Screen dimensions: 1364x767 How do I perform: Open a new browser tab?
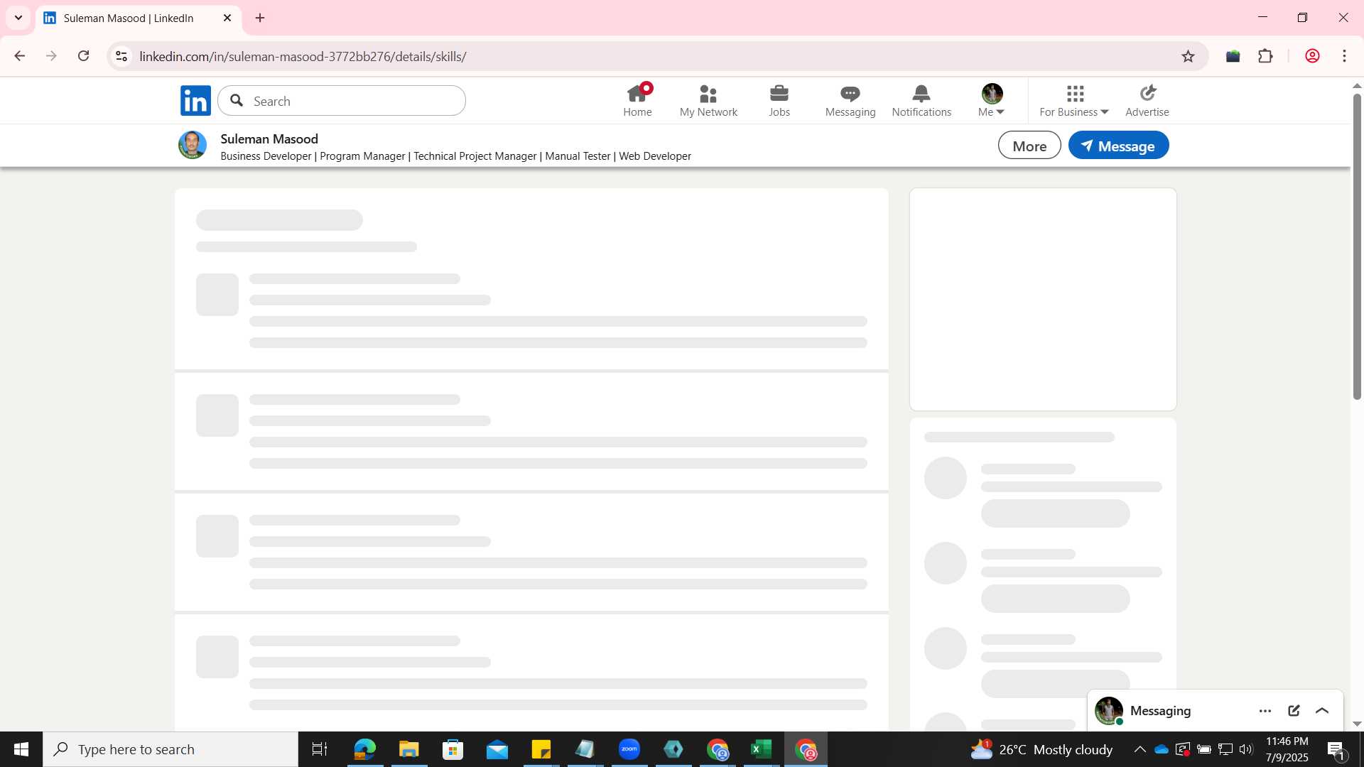[x=260, y=18]
